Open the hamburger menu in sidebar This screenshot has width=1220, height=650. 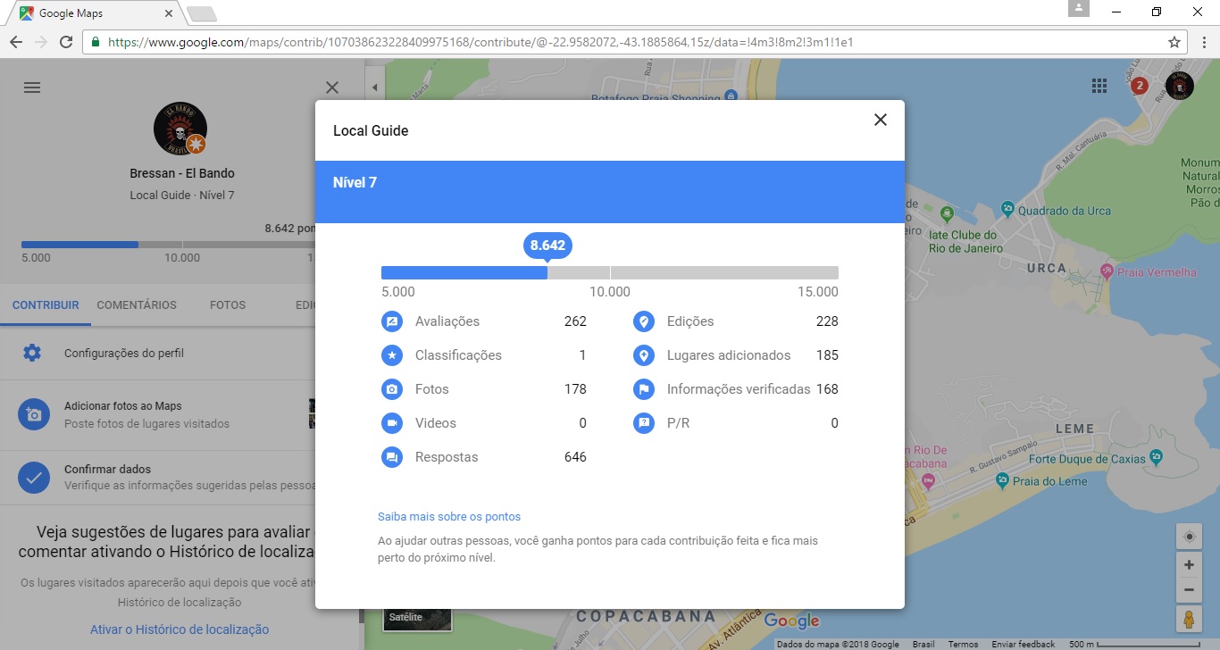[32, 87]
